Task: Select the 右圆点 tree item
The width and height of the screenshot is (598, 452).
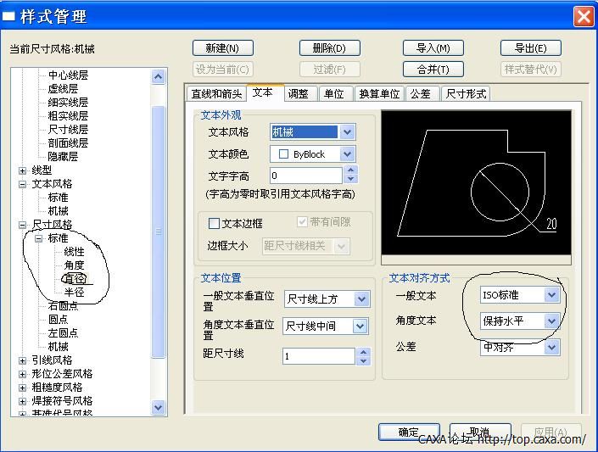Action: [63, 306]
